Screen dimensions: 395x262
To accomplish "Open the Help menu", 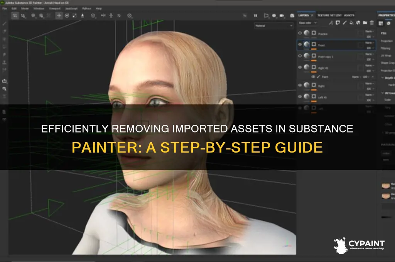I will [x=99, y=8].
